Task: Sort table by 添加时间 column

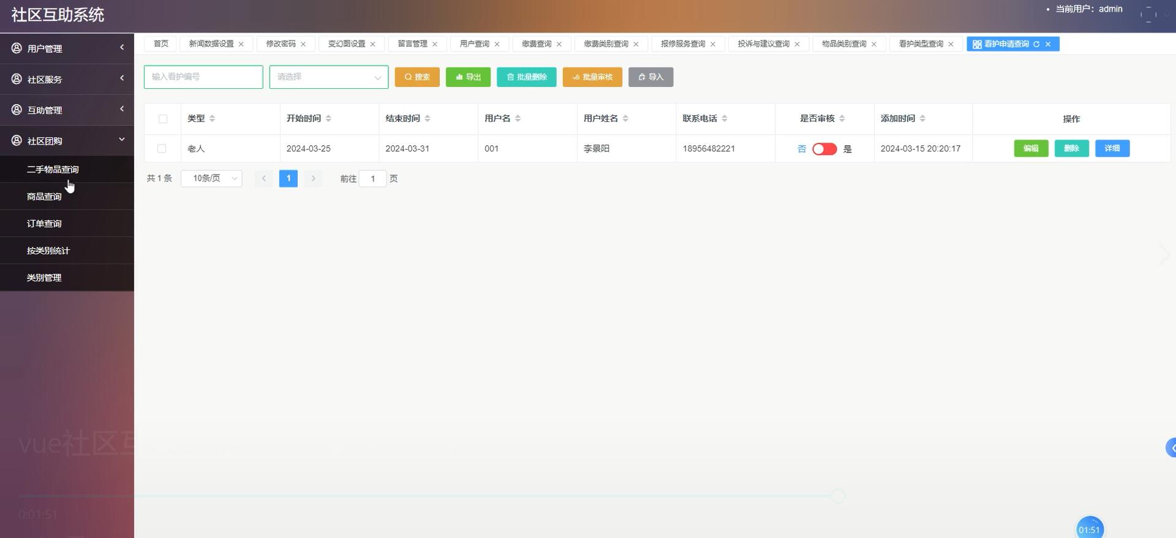Action: [922, 118]
